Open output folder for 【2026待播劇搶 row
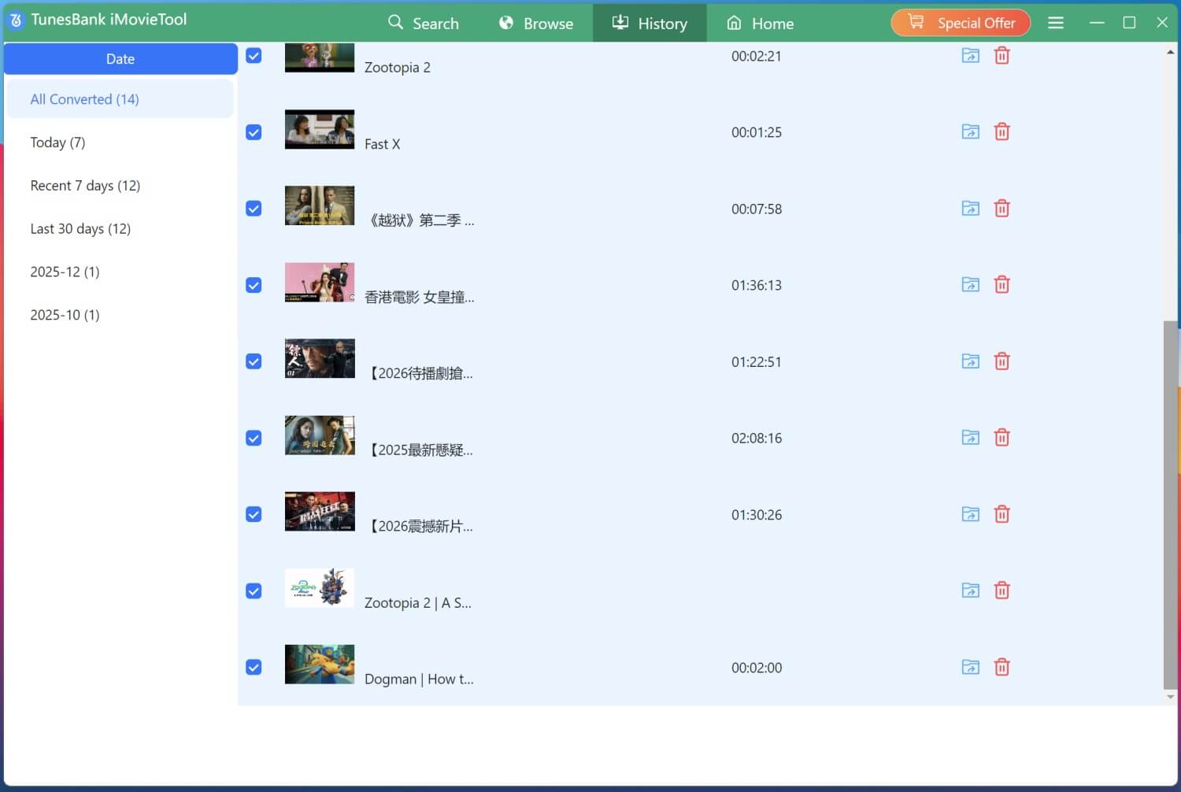Image resolution: width=1181 pixels, height=792 pixels. tap(970, 361)
